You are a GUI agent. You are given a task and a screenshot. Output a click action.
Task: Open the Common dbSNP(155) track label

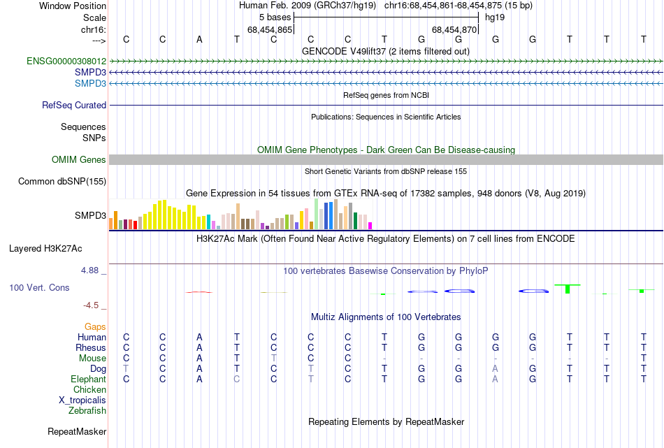(x=62, y=181)
